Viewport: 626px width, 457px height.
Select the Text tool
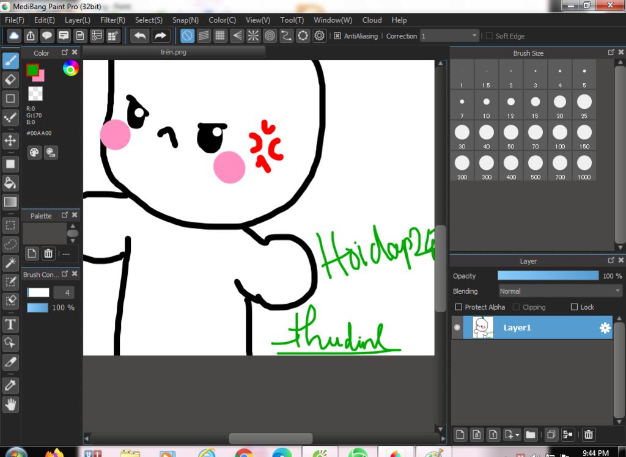[11, 324]
